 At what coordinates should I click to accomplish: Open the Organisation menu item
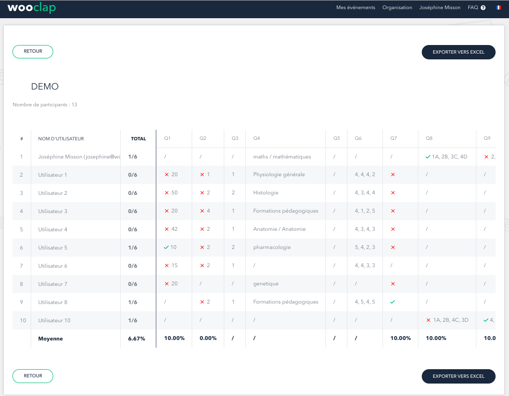[397, 8]
